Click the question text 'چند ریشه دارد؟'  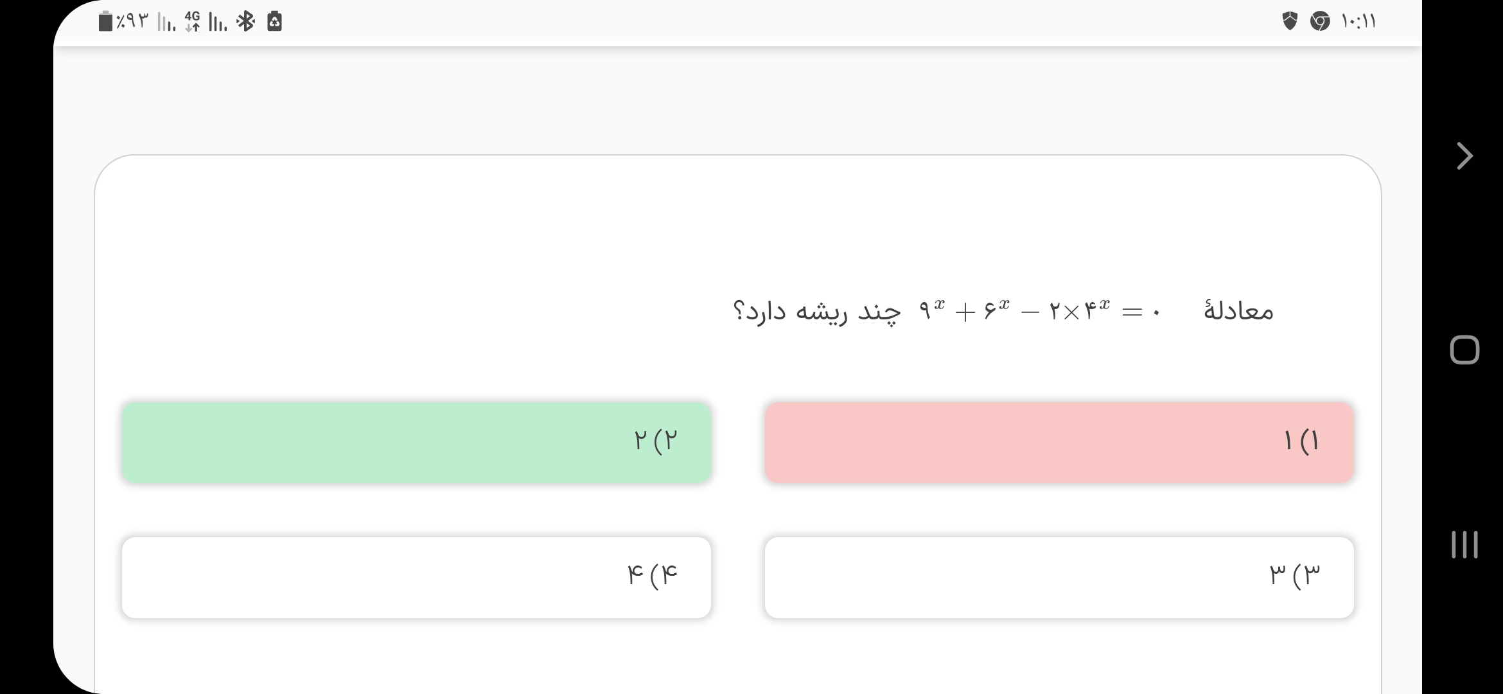[x=817, y=312]
